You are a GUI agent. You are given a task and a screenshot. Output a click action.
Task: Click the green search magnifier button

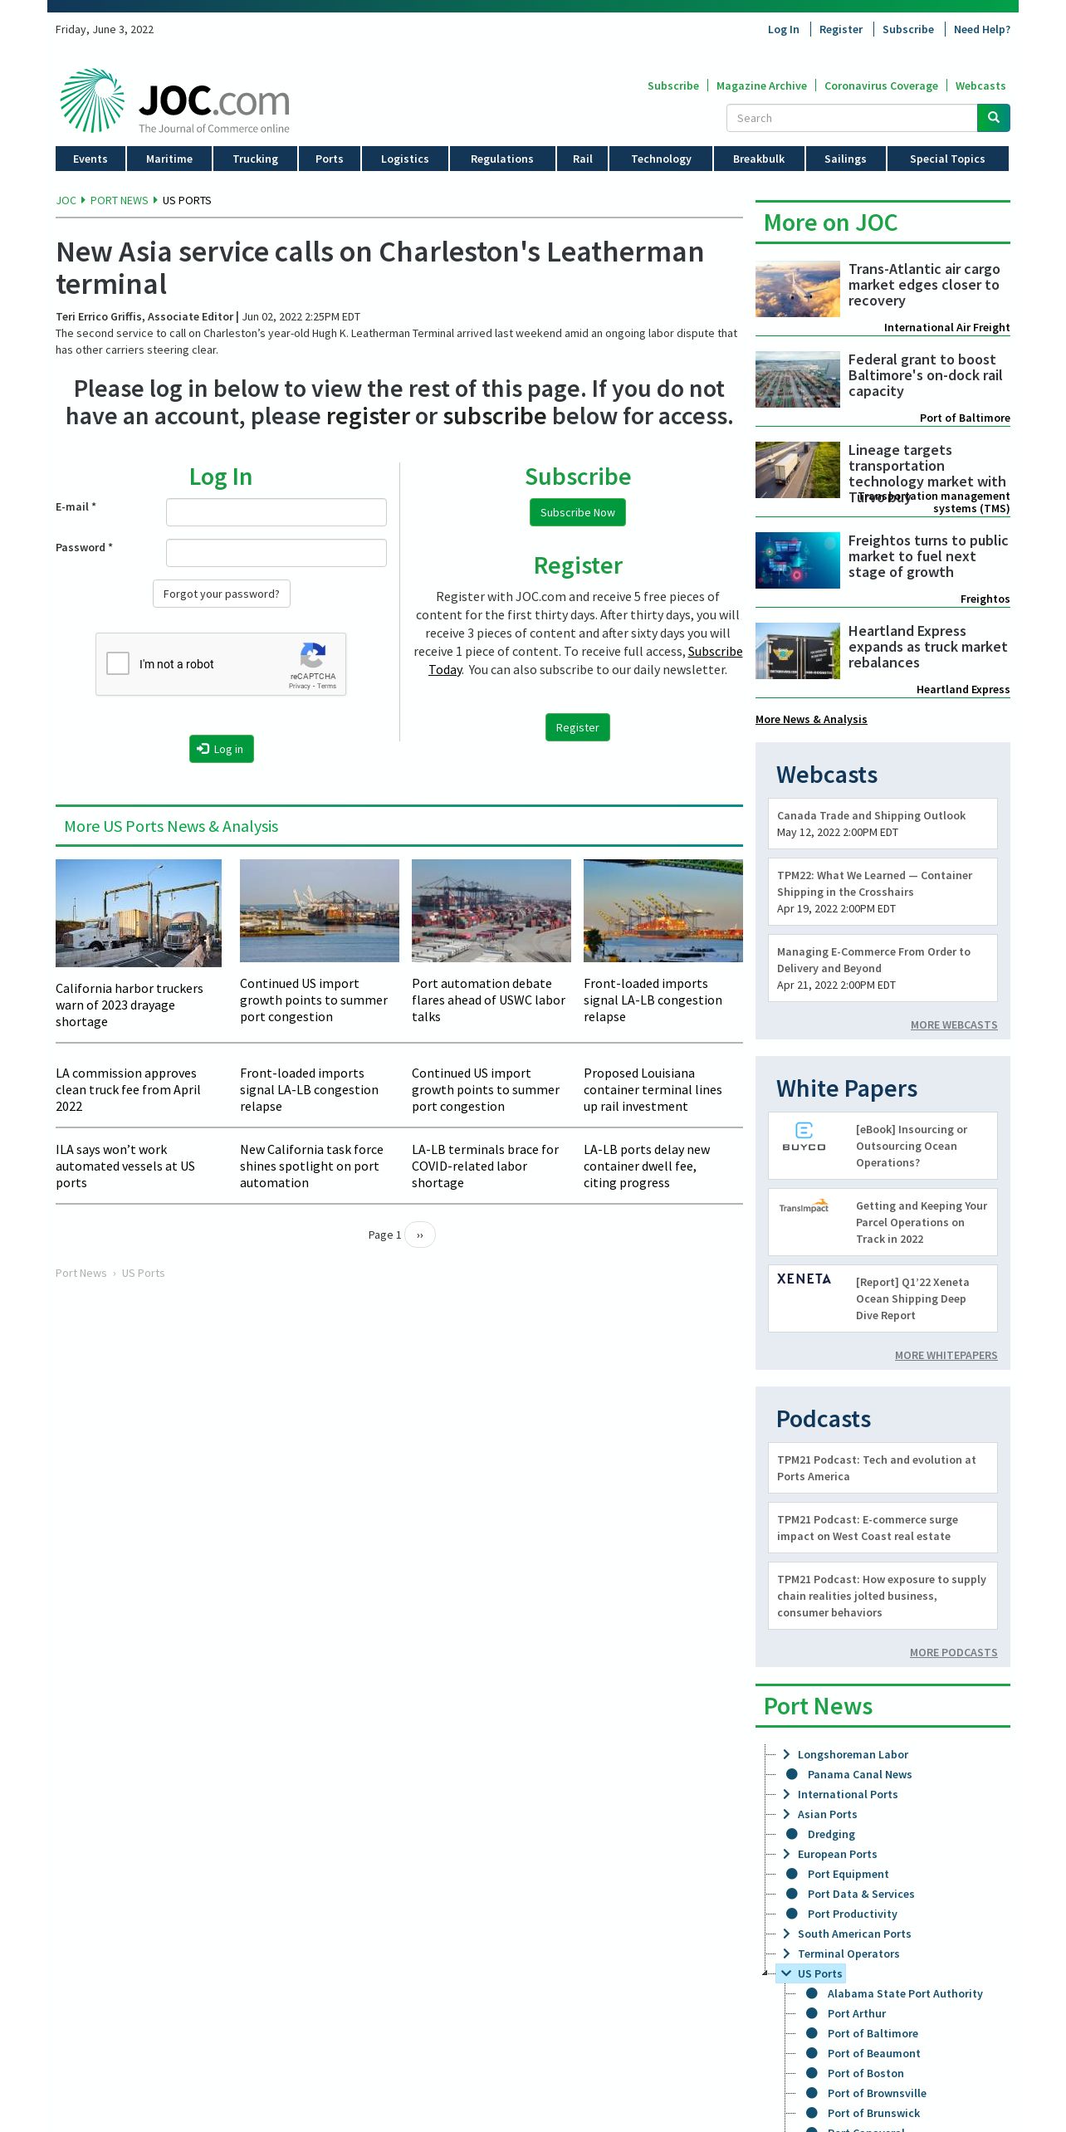(x=993, y=118)
